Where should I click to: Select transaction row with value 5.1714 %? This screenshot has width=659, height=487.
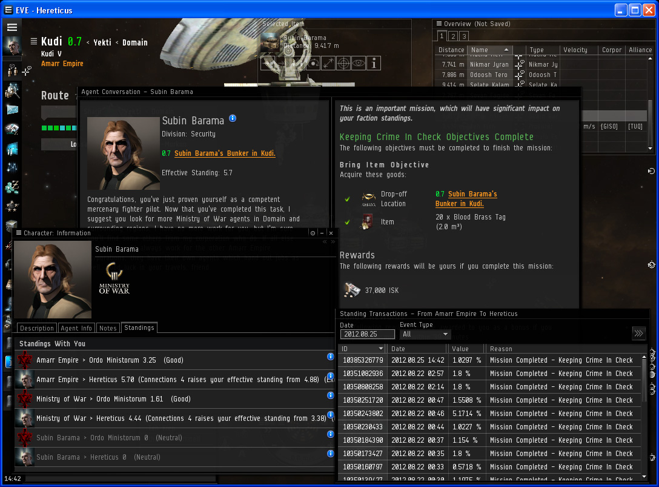(489, 414)
